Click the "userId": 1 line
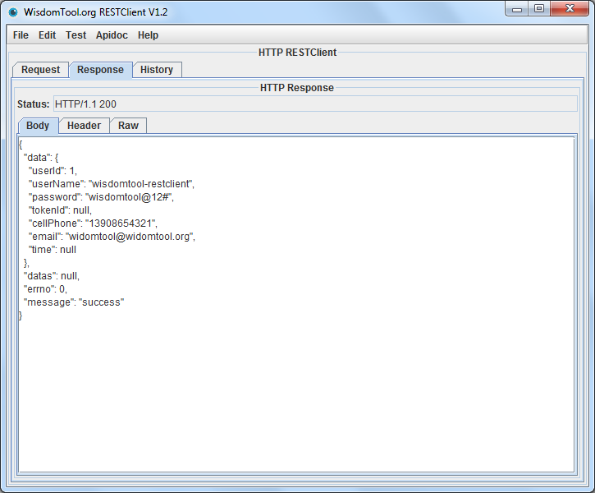Viewport: 595px width, 493px height. pyautogui.click(x=53, y=171)
